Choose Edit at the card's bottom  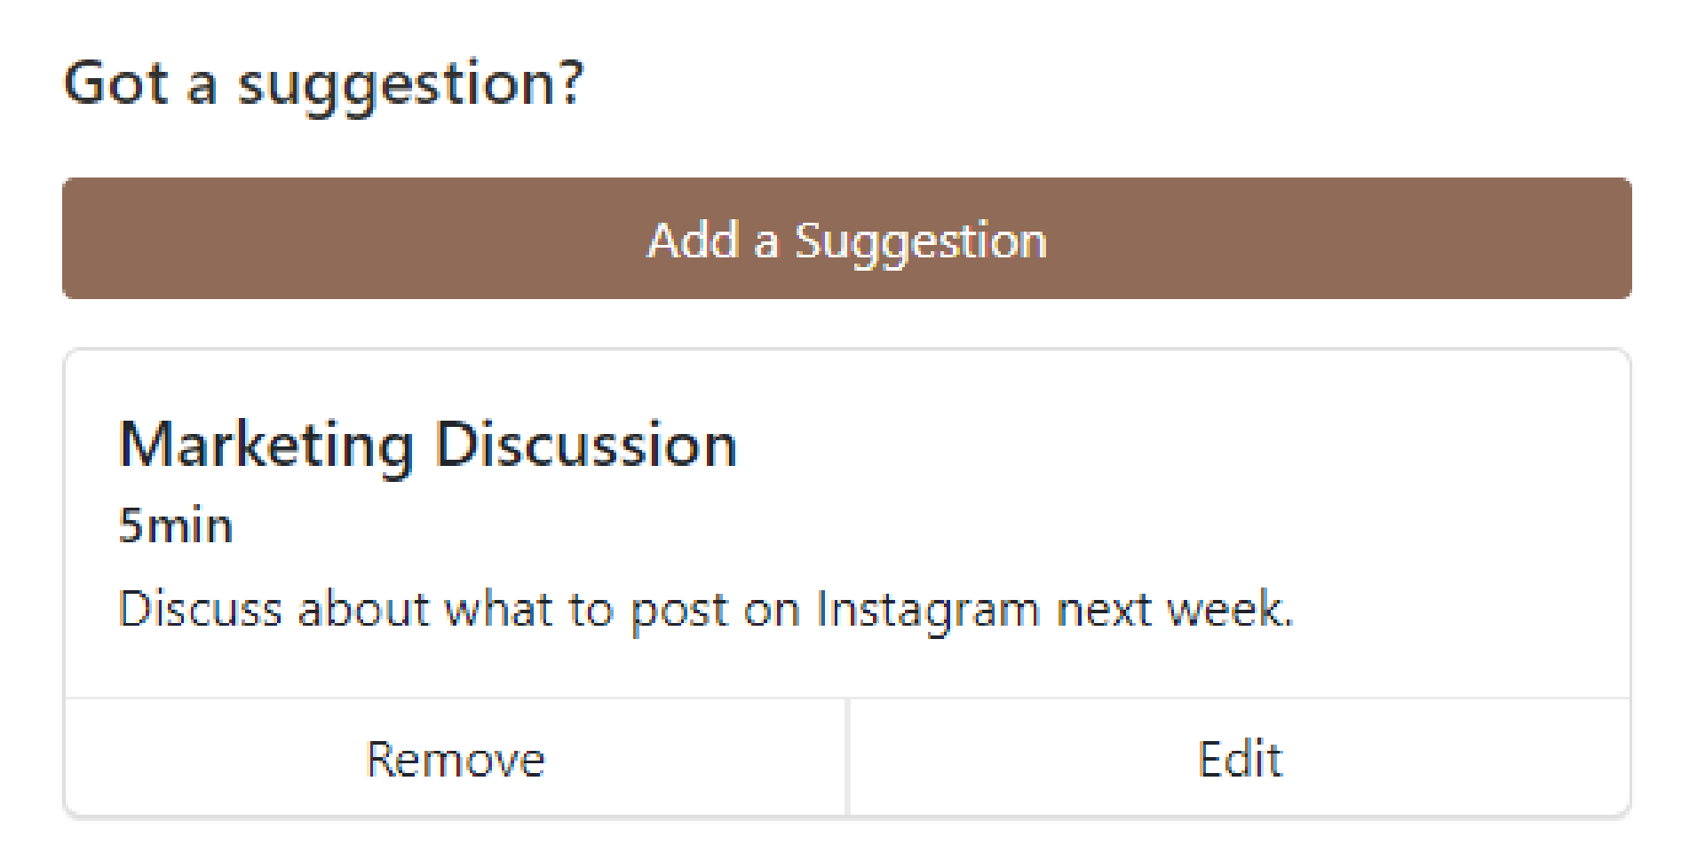coord(1240,757)
